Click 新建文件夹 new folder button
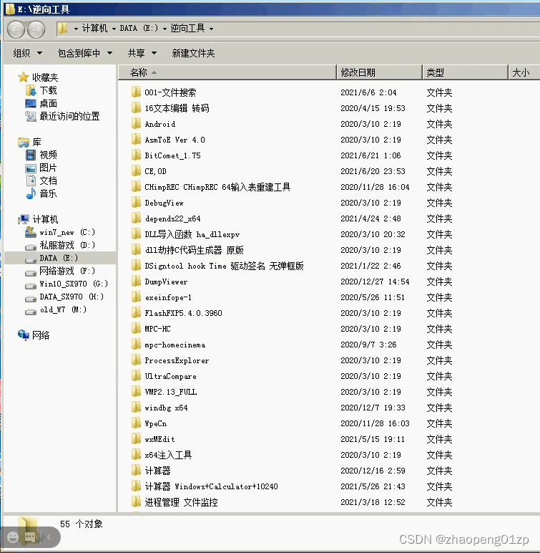This screenshot has width=540, height=553. click(193, 53)
